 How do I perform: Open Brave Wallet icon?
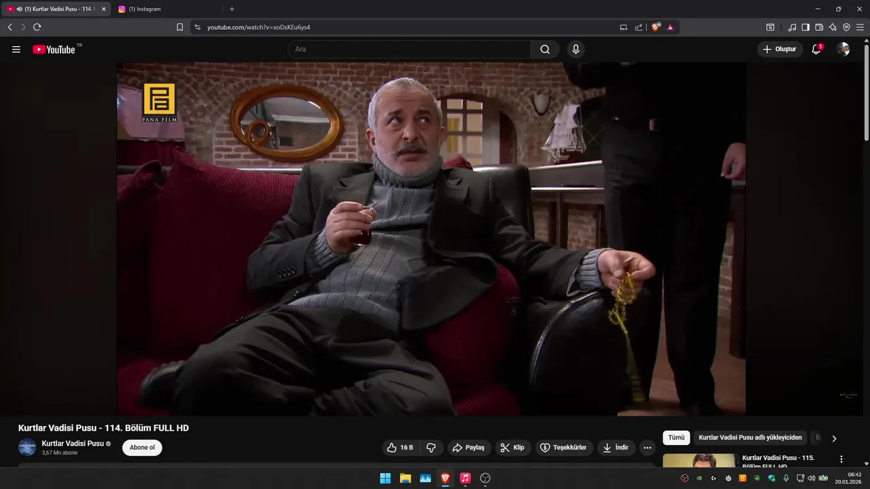click(819, 27)
